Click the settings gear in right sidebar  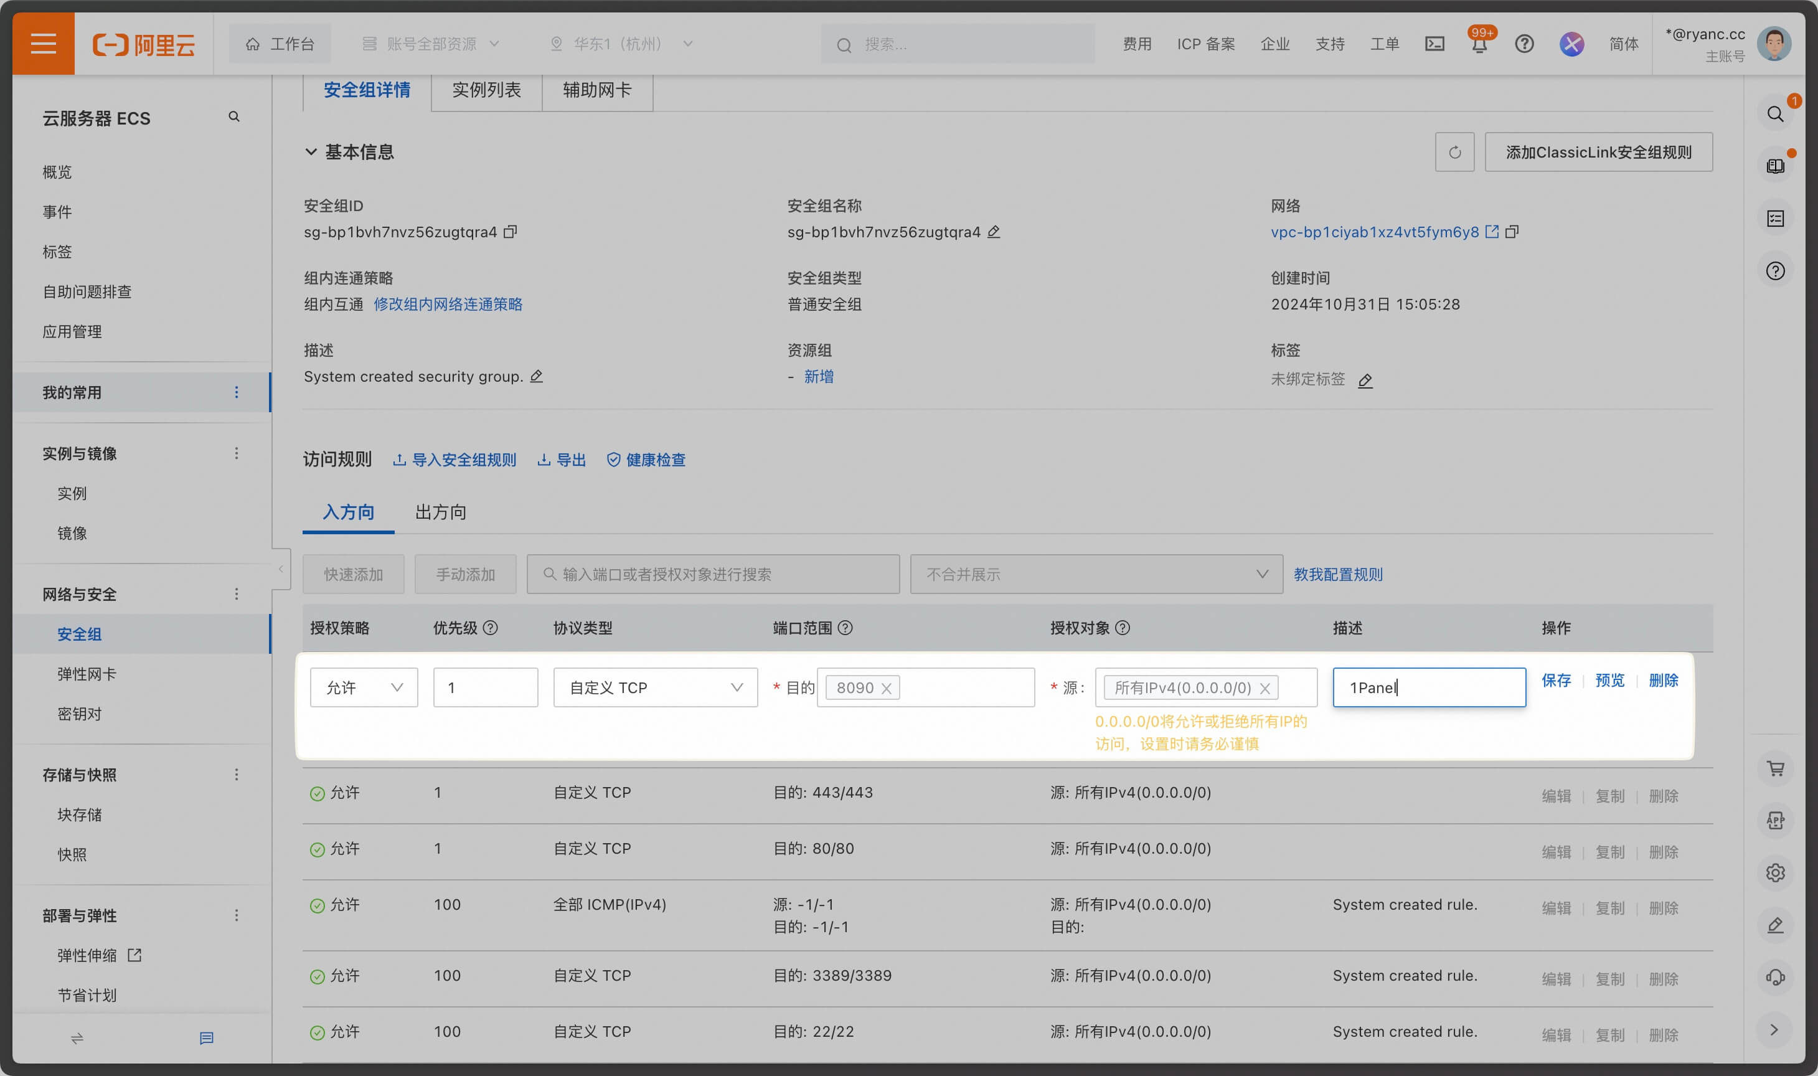(x=1774, y=873)
